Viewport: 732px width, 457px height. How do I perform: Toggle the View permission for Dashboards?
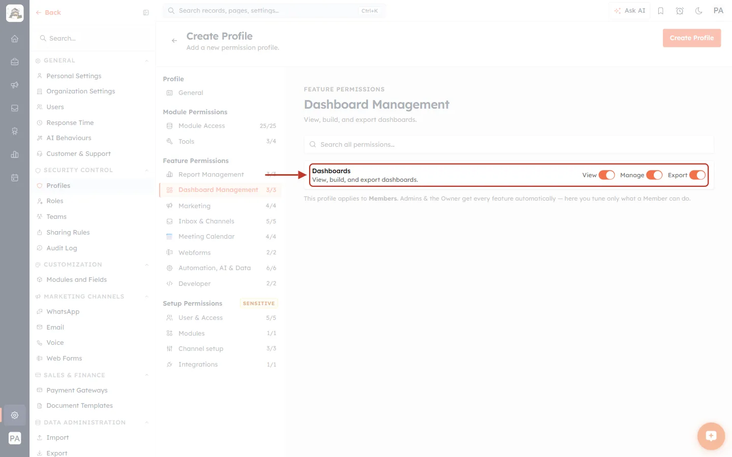pos(606,175)
